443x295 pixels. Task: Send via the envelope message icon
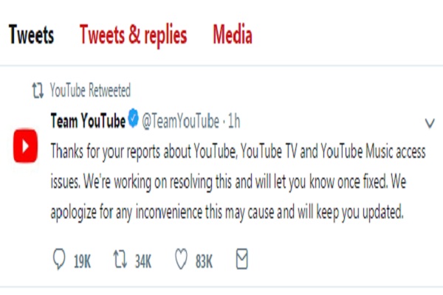(x=241, y=260)
